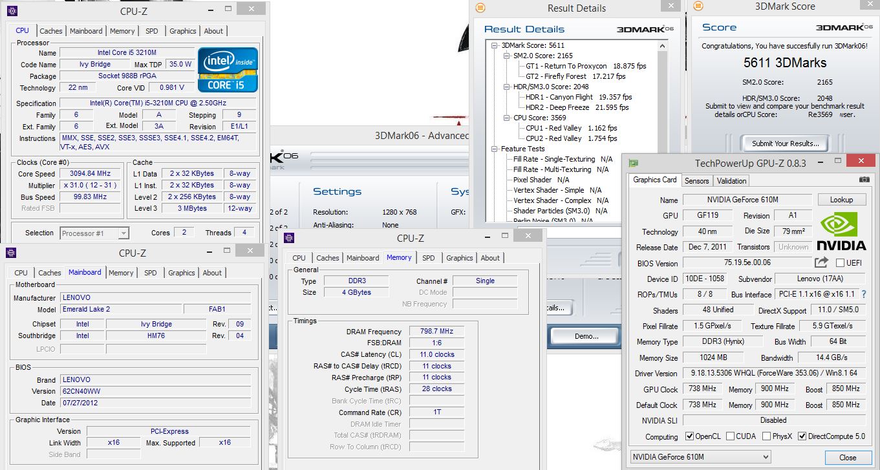Click the Southbridge value HM76
880x470 pixels.
[156, 336]
